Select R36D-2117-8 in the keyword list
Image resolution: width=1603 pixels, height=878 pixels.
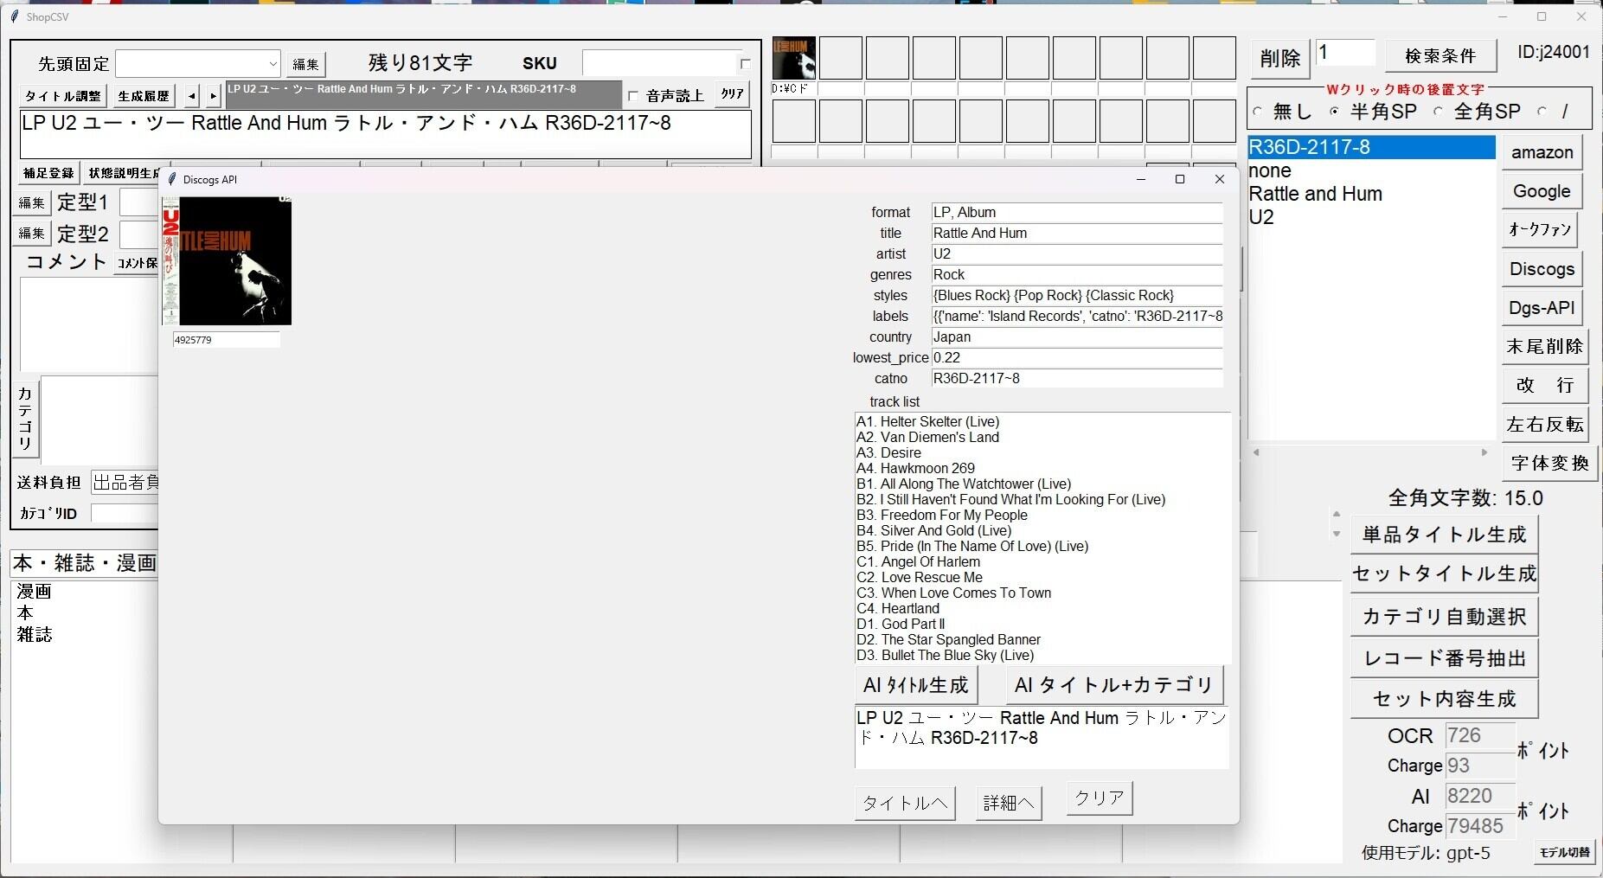coord(1370,148)
